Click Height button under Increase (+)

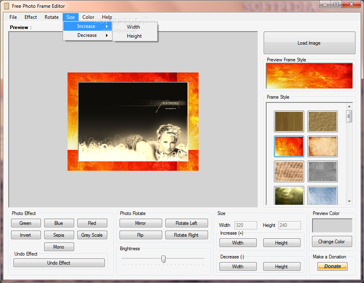(x=282, y=243)
